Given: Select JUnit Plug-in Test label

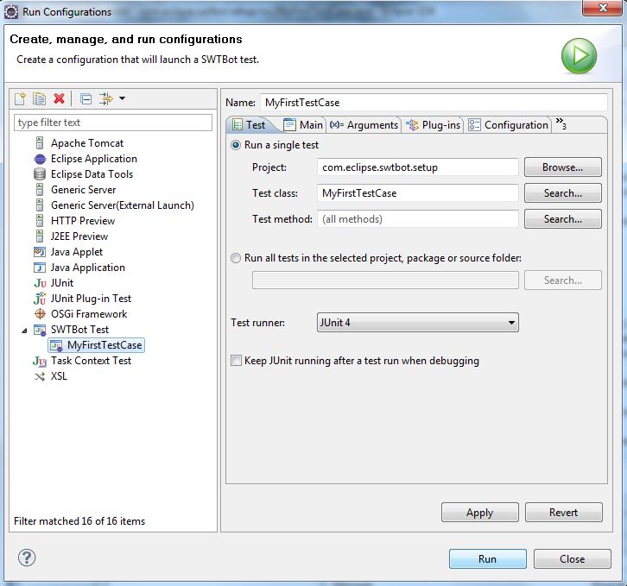Looking at the screenshot, I should point(92,299).
